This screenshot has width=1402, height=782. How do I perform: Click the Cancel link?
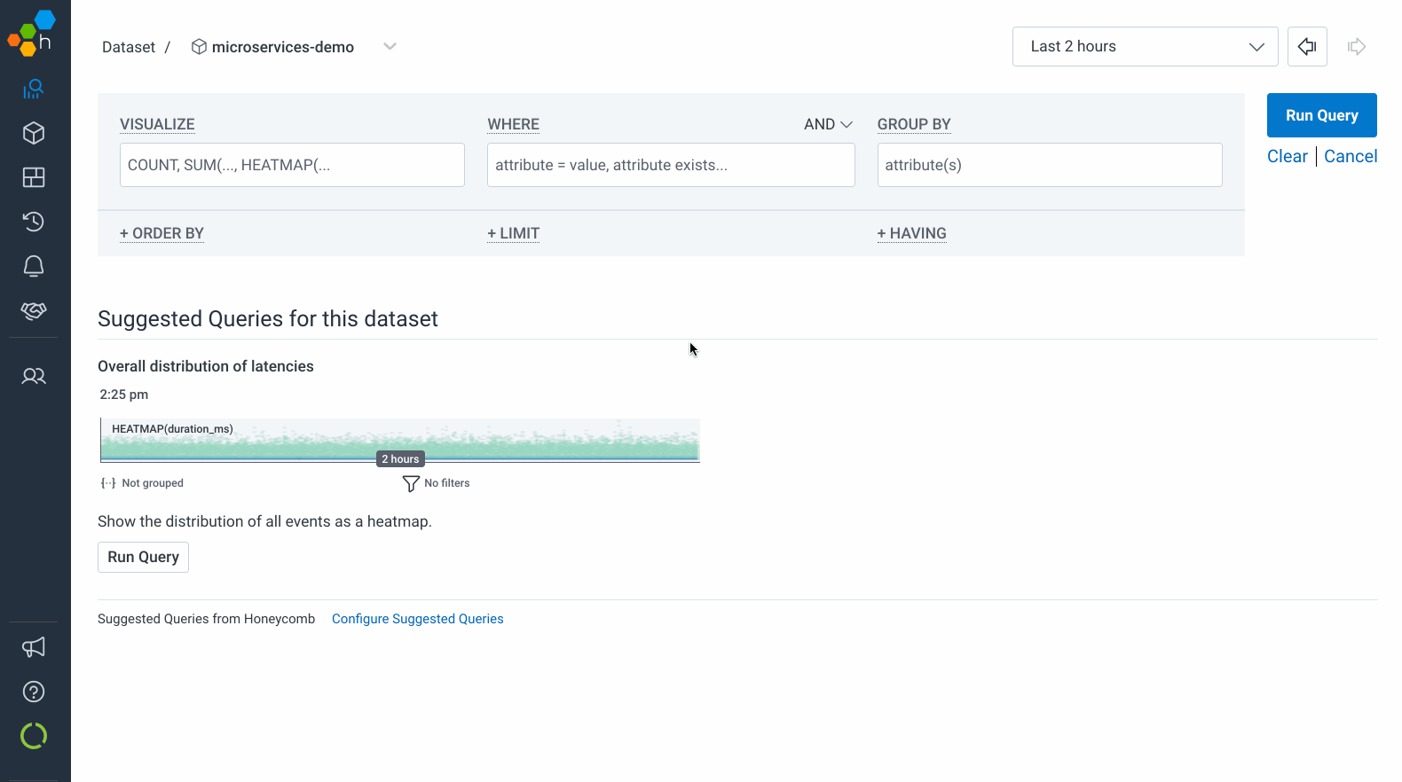[1351, 156]
